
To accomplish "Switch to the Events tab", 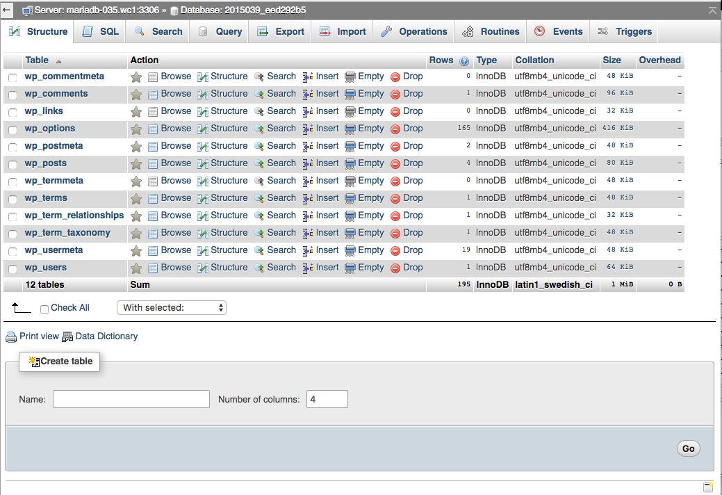I will point(558,32).
